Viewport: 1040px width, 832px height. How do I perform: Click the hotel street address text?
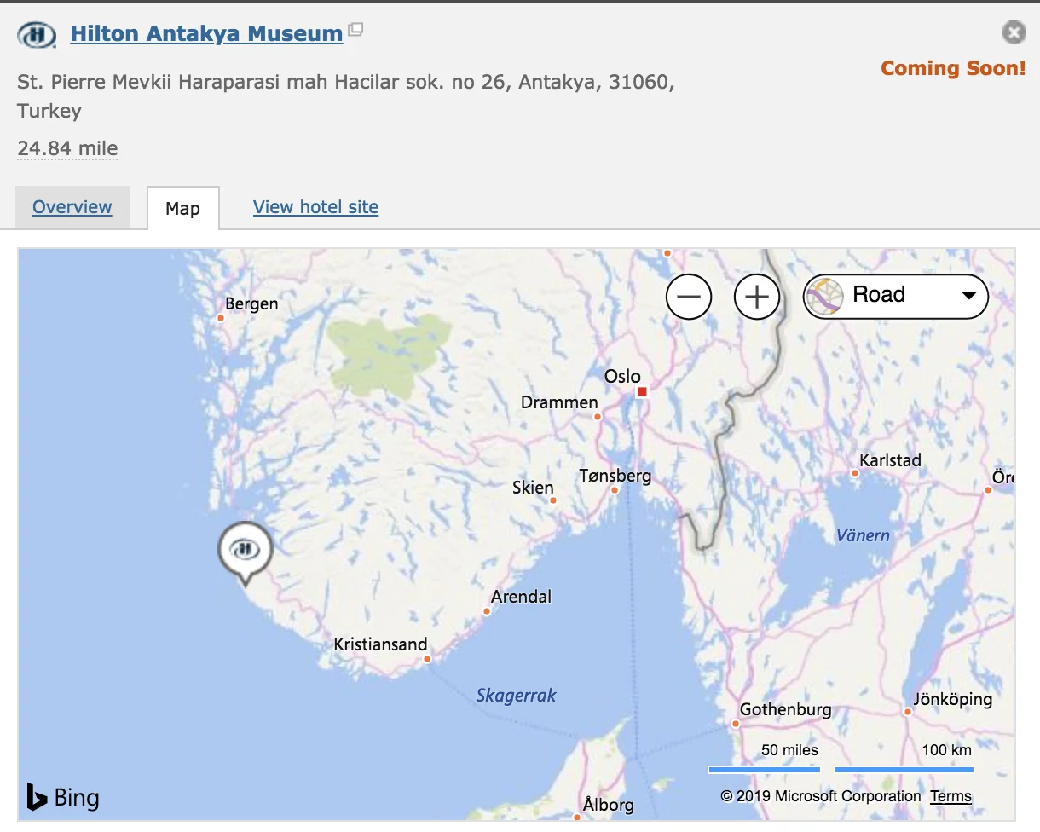[346, 97]
